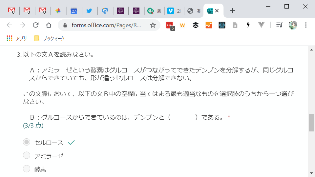Switch to the Google Calendar tab

pyautogui.click(x=73, y=11)
